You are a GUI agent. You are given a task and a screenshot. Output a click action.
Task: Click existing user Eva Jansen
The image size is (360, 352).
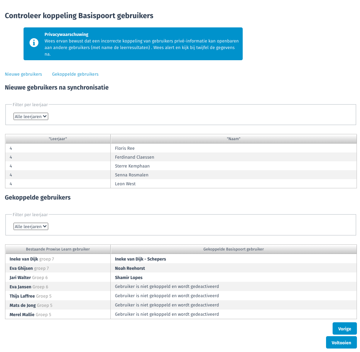tap(20, 287)
